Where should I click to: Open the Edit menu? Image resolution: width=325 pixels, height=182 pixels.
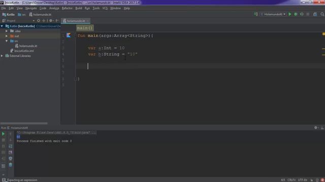[x=11, y=8]
